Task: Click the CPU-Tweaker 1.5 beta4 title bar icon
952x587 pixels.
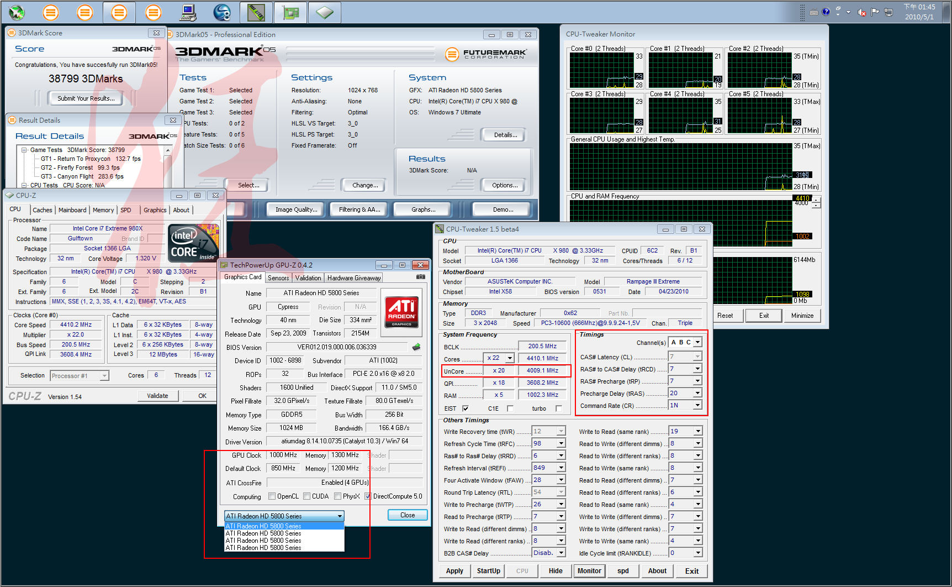Action: (440, 229)
